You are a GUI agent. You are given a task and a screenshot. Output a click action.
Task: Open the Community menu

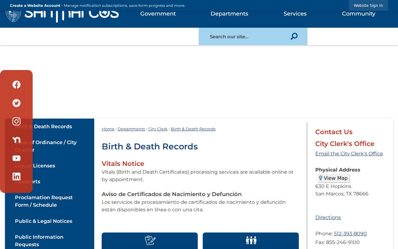pos(359,14)
